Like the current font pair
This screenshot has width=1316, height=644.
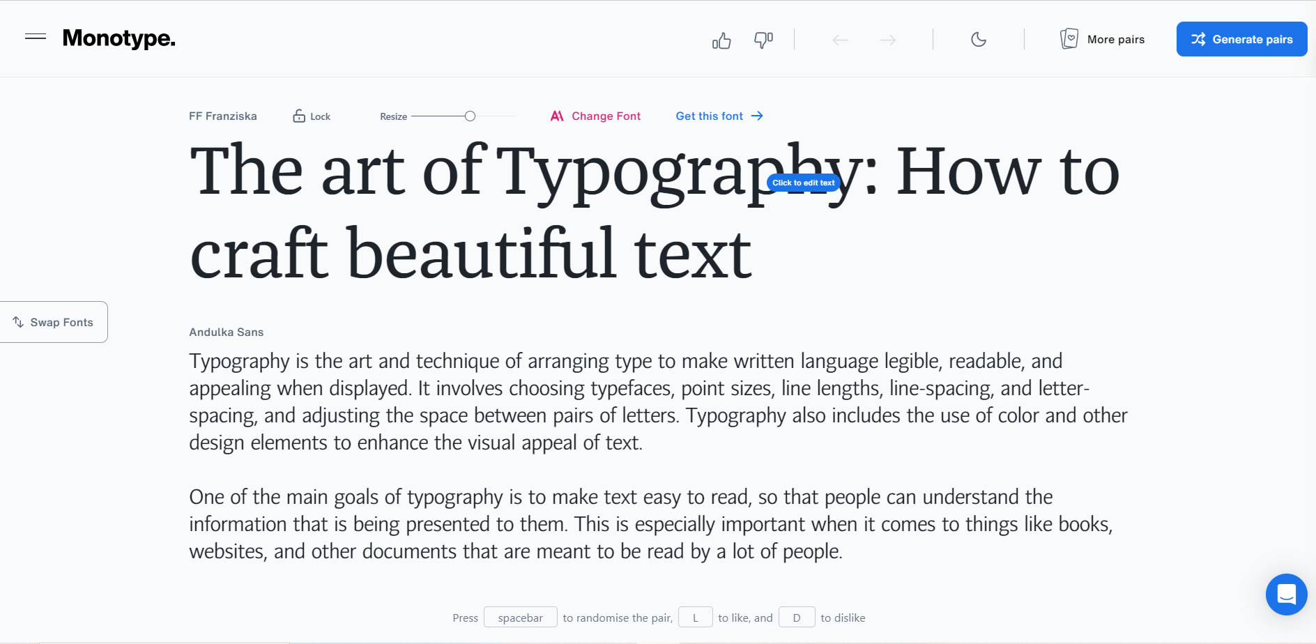tap(721, 40)
